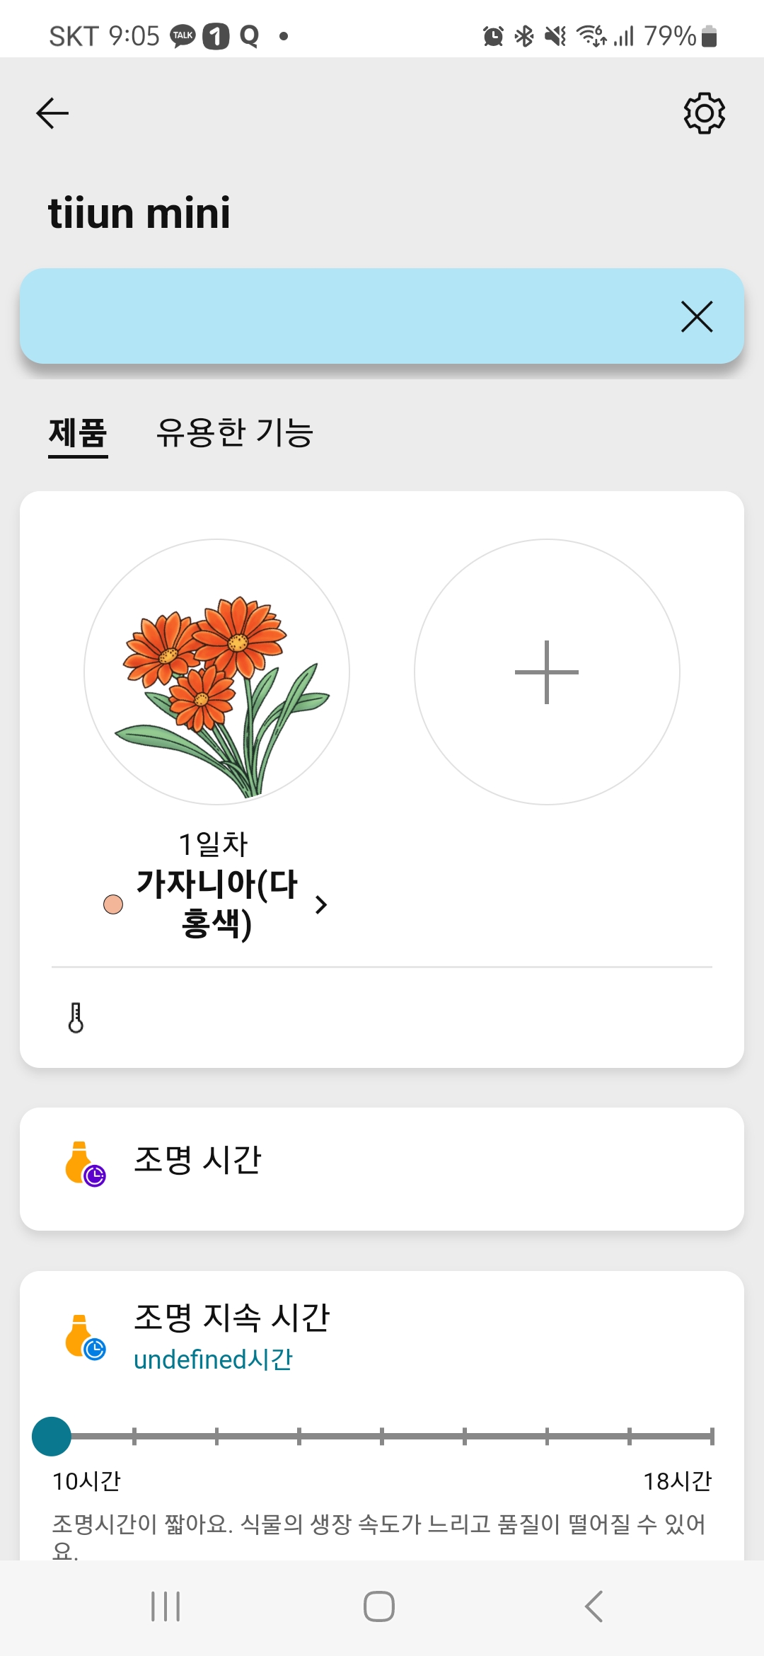764x1656 pixels.
Task: Open the Gazania flower illustration
Action: click(216, 672)
